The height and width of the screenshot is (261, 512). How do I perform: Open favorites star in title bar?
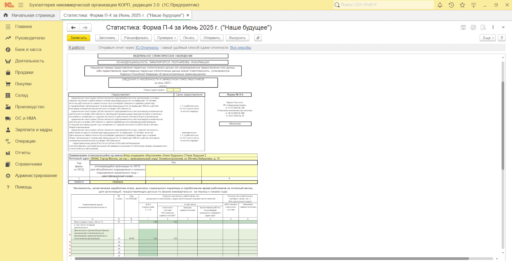coord(462,5)
